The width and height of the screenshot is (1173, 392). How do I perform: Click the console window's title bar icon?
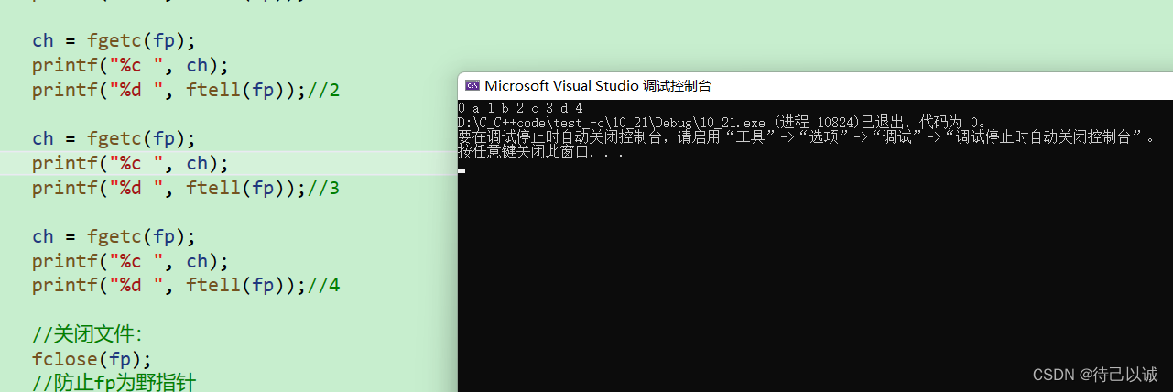point(472,85)
